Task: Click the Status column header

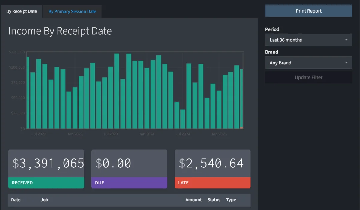Action: pyautogui.click(x=214, y=200)
